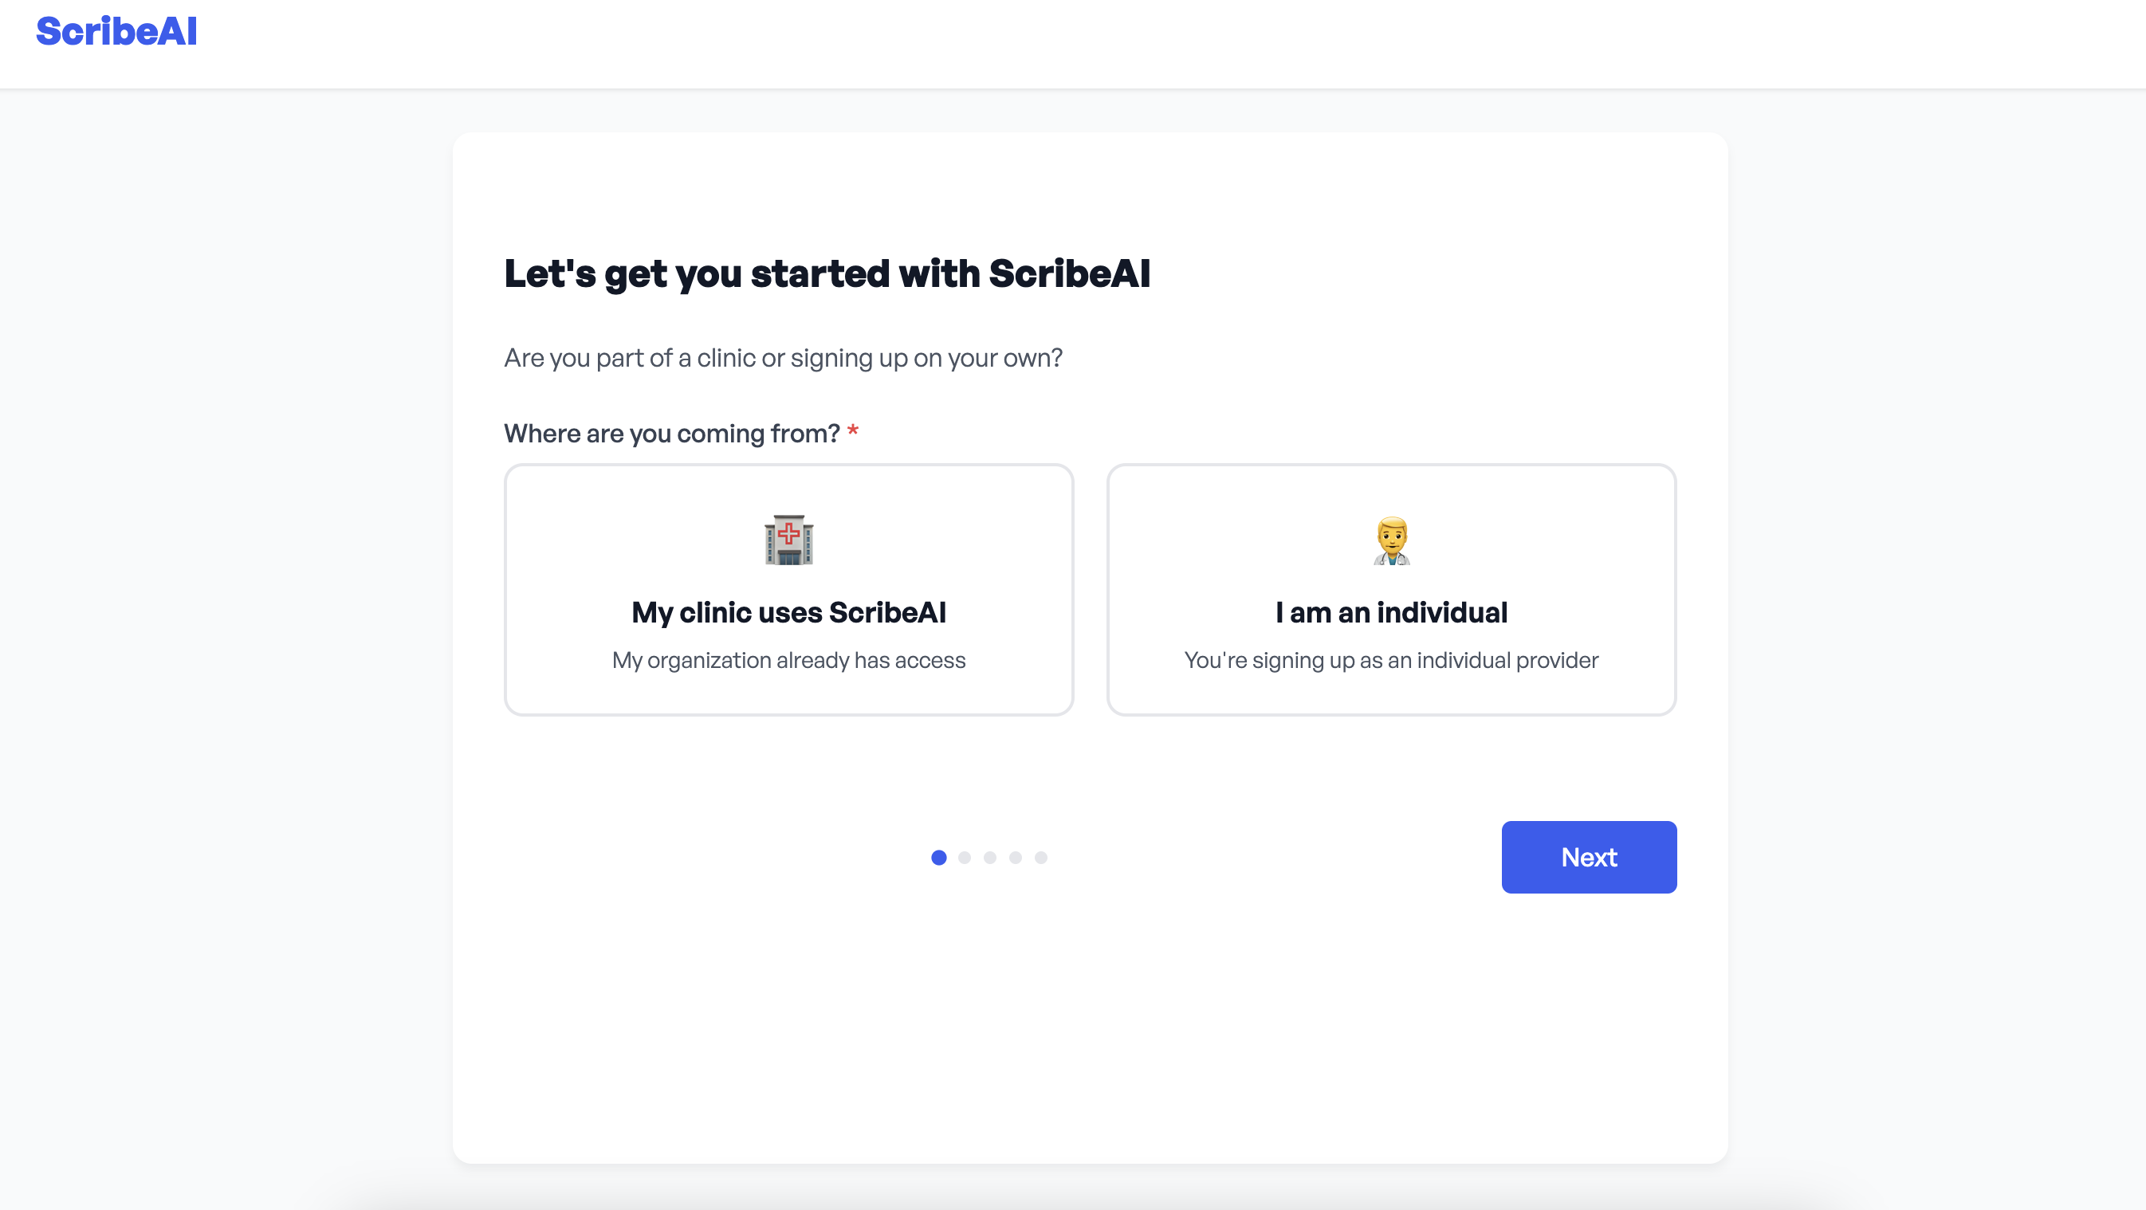Viewport: 2146px width, 1210px height.
Task: Choose the "I am an individual" option
Action: click(x=1391, y=612)
